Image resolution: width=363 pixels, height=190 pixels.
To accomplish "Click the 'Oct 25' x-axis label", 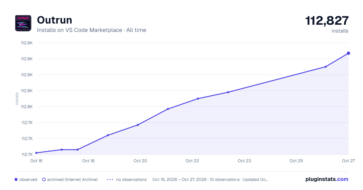I will pos(296,161).
